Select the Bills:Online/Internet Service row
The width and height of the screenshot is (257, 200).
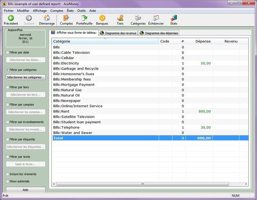[150, 106]
